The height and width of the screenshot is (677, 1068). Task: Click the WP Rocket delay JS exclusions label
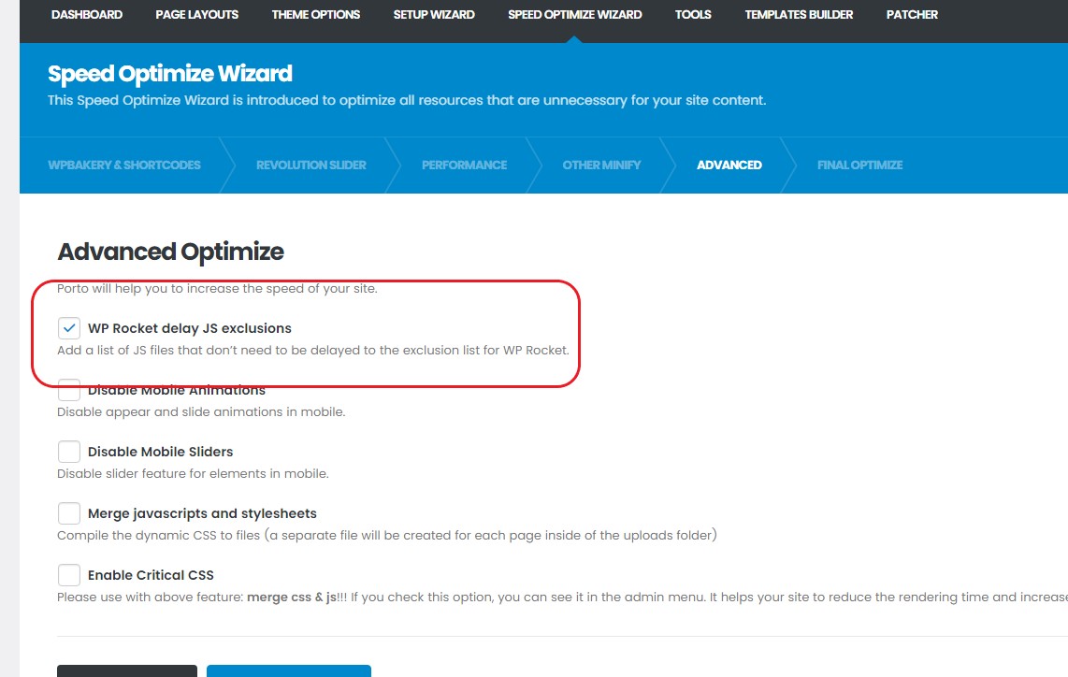(x=189, y=328)
